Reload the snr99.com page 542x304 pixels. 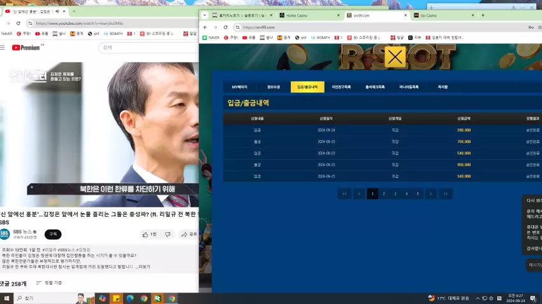(x=225, y=27)
